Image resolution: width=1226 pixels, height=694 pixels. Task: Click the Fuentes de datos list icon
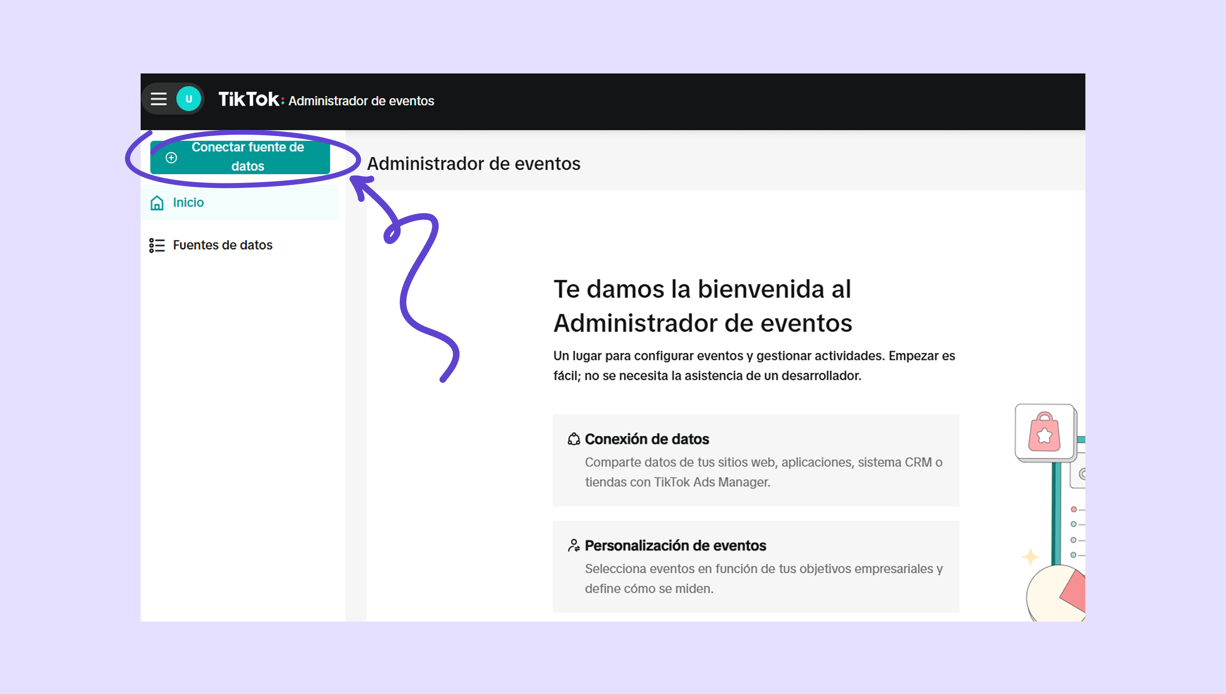[x=157, y=245]
